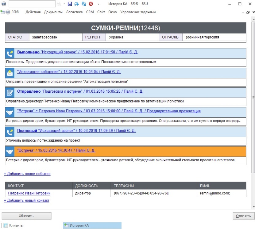This screenshot has width=255, height=229.
Task: Click the red stop icon in the top toolbar
Action: pyautogui.click(x=91, y=4)
